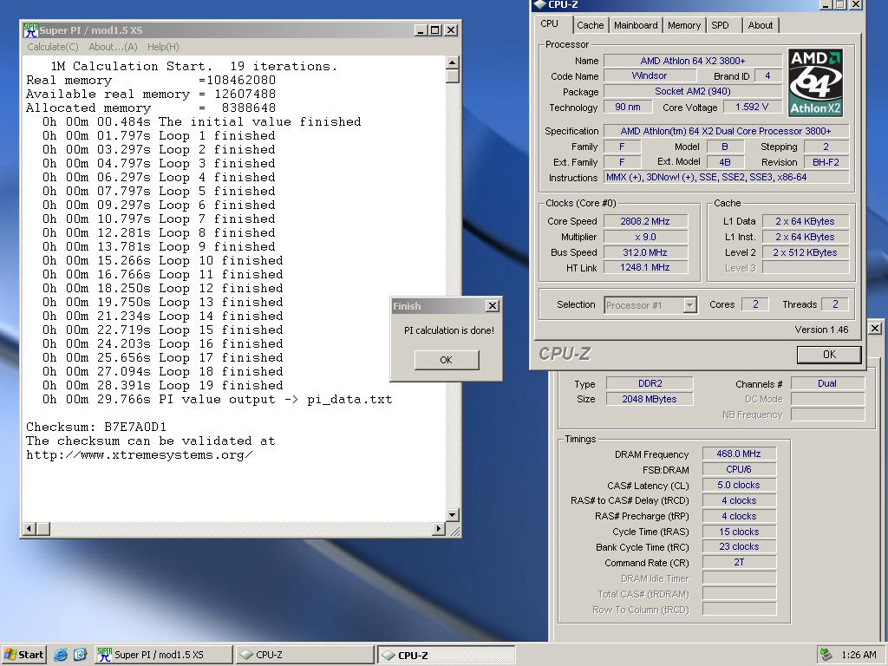Click OK button in CPU-Z window
Screen dimensions: 888x666
pos(829,355)
